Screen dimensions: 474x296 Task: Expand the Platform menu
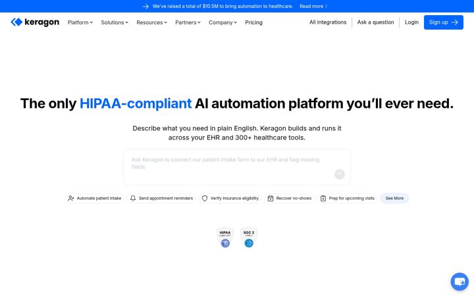pos(80,22)
